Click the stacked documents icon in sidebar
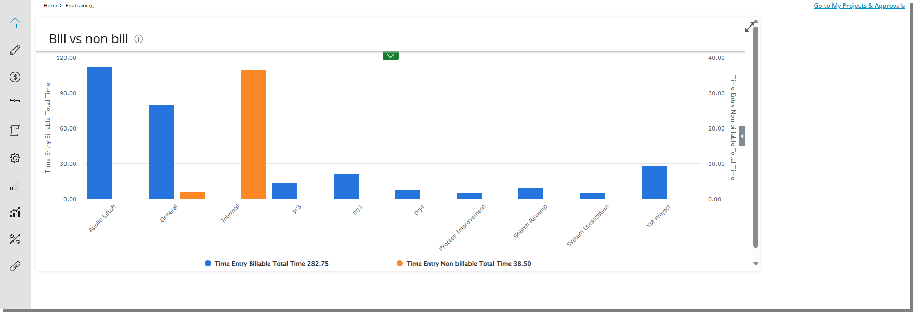Screen dimensions: 913x312 [15, 131]
